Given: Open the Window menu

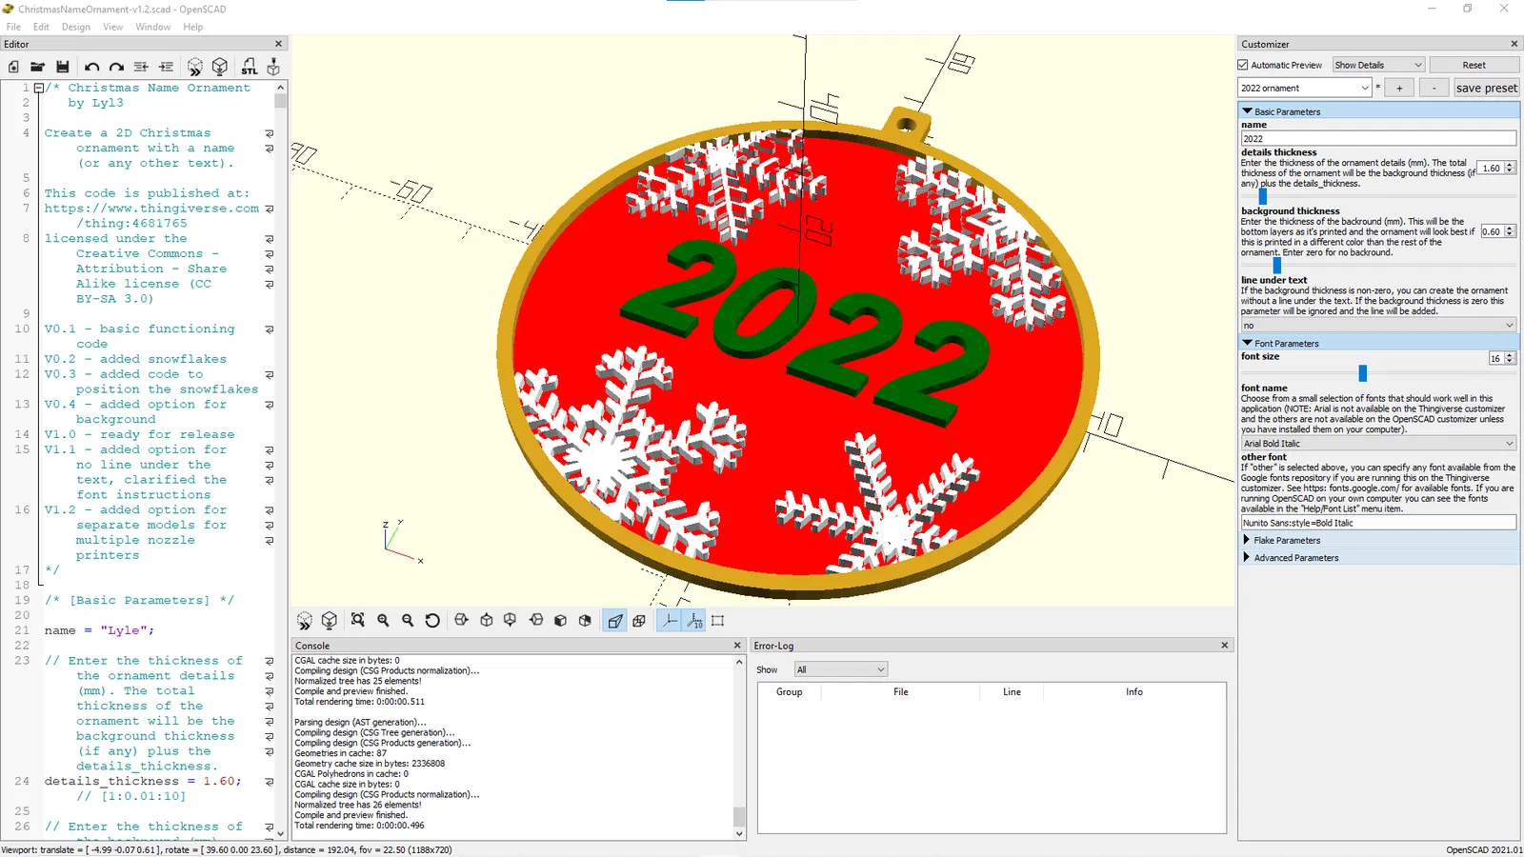Looking at the screenshot, I should tap(152, 27).
